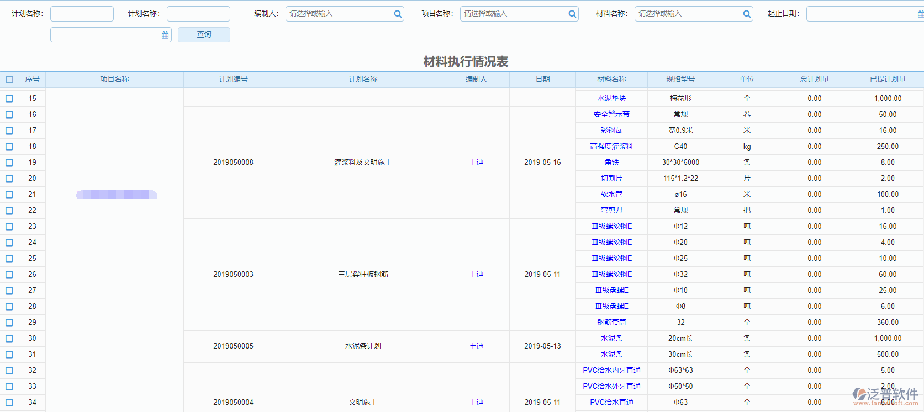Open the 钢筋套筒 material link
The width and height of the screenshot is (924, 412).
click(x=611, y=323)
